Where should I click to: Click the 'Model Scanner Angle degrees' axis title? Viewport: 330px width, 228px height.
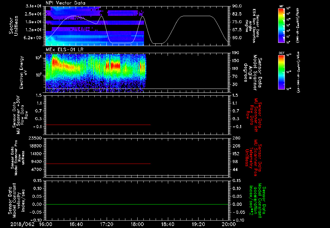pyautogui.click(x=253, y=73)
